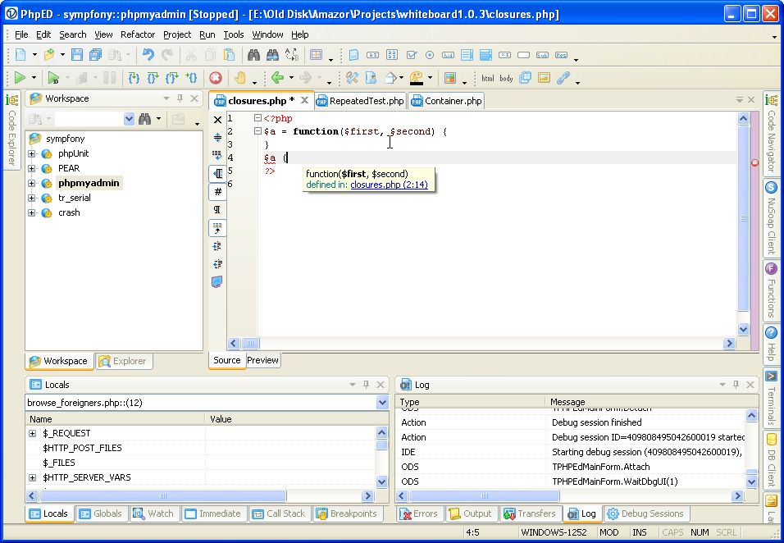This screenshot has width=784, height=543.
Task: Pin the Log panel
Action: click(x=736, y=385)
